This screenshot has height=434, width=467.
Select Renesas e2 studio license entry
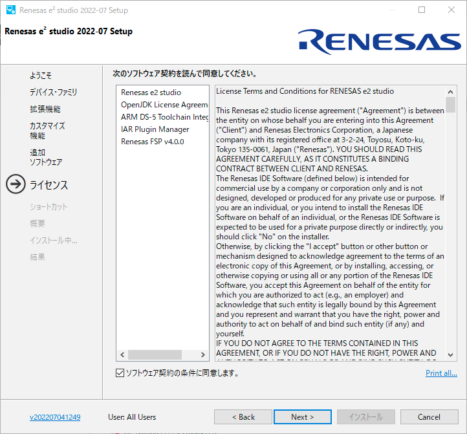click(151, 92)
